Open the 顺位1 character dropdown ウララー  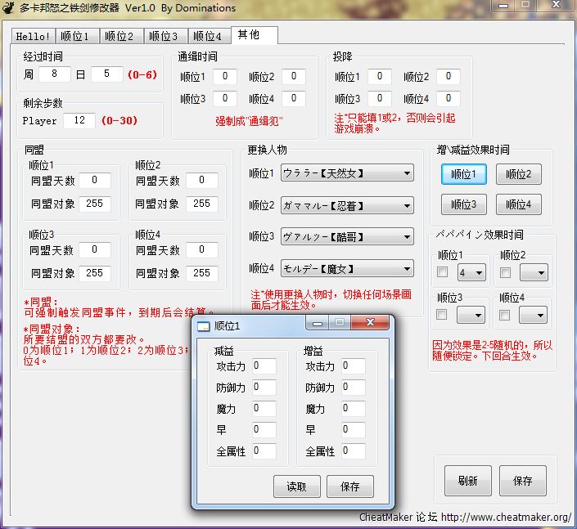point(346,173)
